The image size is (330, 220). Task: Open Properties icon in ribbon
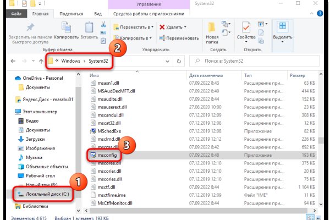[x=246, y=30]
